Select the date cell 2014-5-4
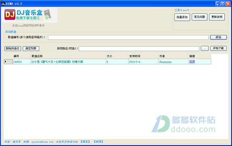Image resolution: width=232 pixels, height=146 pixels. point(143,62)
